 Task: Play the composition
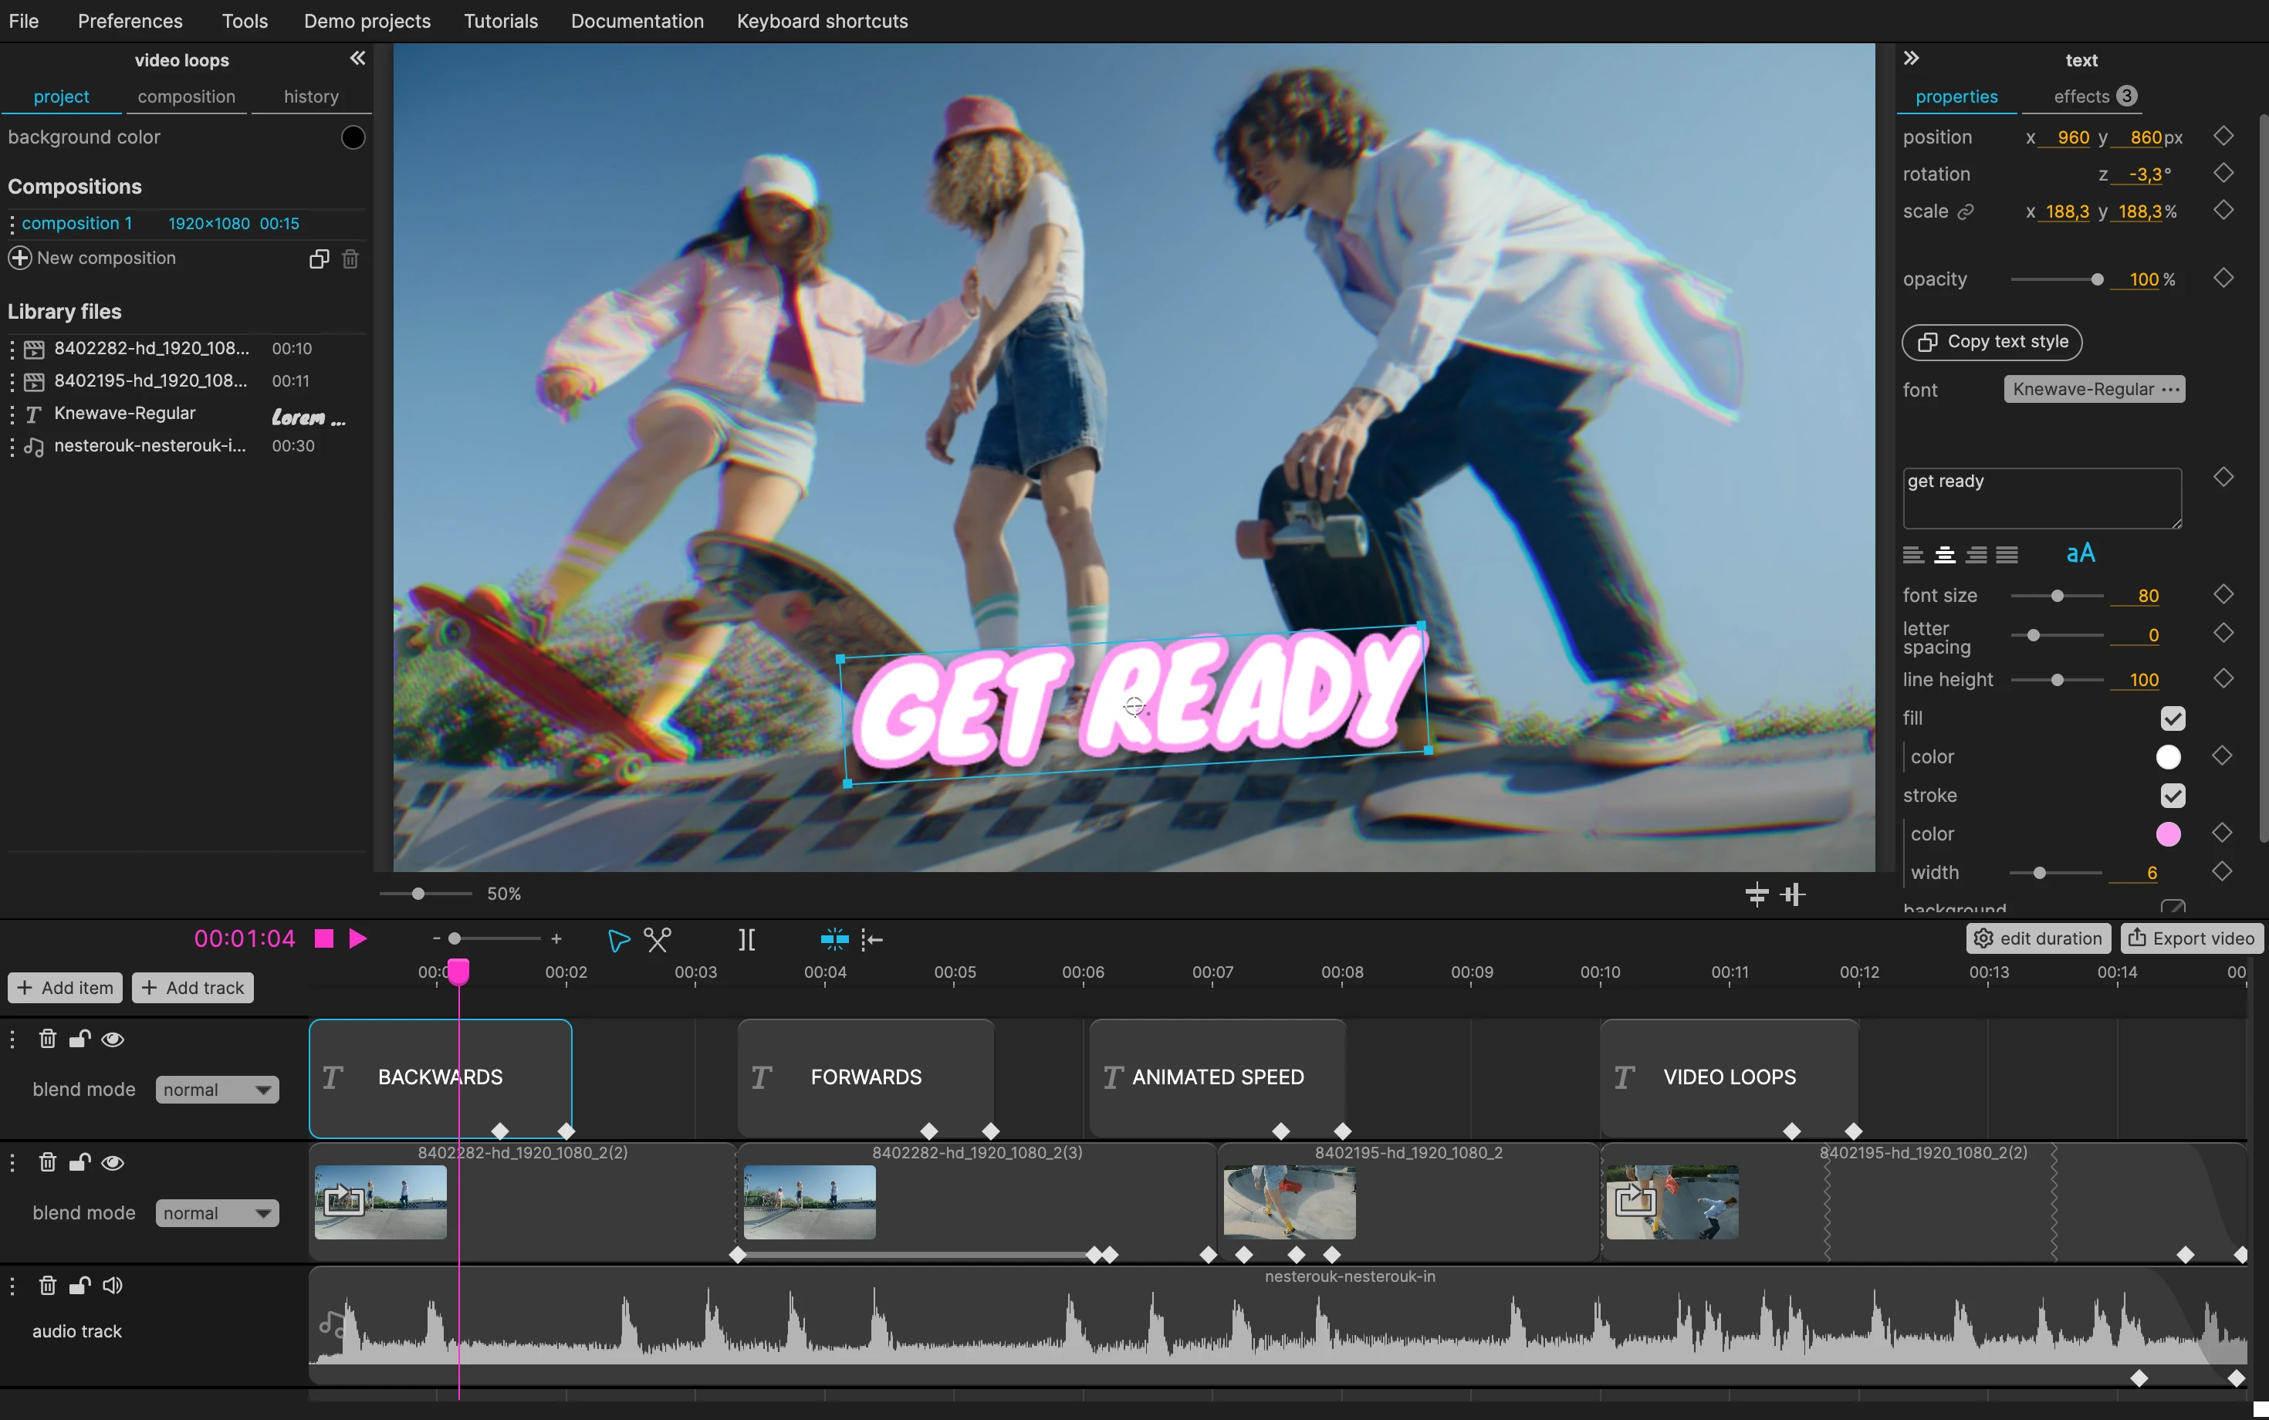coord(358,938)
